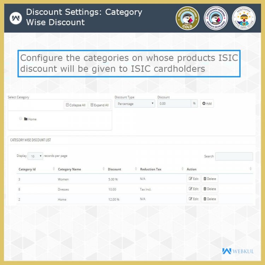Screen dimensions: 265x265
Task: Sort by Reduction Tax column arrows
Action: 182,169
